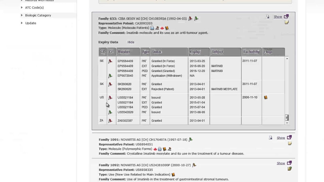The image size is (324, 182).
Task: Click the Show link for Family 1092
Action: pyautogui.click(x=281, y=163)
